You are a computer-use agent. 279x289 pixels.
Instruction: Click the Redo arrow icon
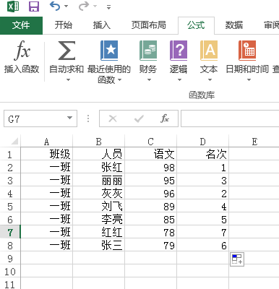click(84, 7)
